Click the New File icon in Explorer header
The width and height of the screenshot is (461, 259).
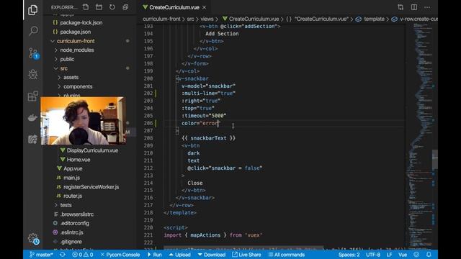[86, 7]
